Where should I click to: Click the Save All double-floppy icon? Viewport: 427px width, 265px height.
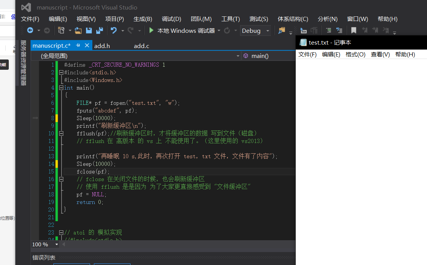point(99,31)
